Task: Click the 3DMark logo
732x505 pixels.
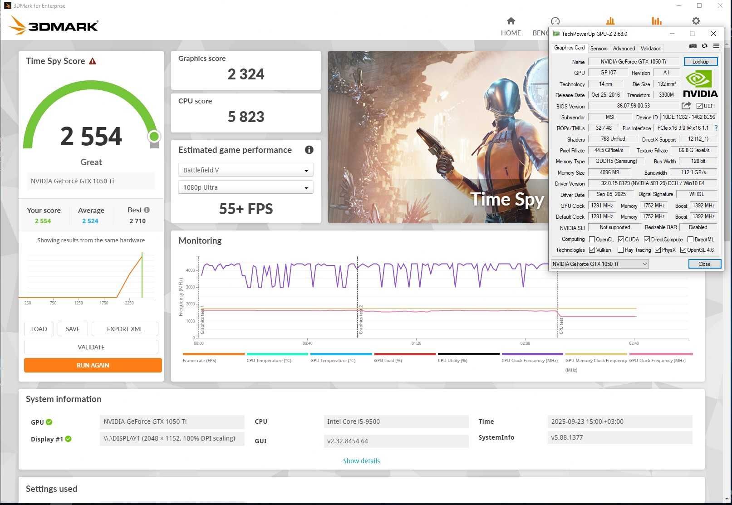Action: 54,25
